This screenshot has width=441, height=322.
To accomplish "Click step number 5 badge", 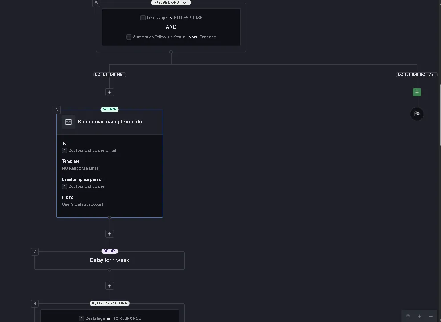I will (96, 3).
